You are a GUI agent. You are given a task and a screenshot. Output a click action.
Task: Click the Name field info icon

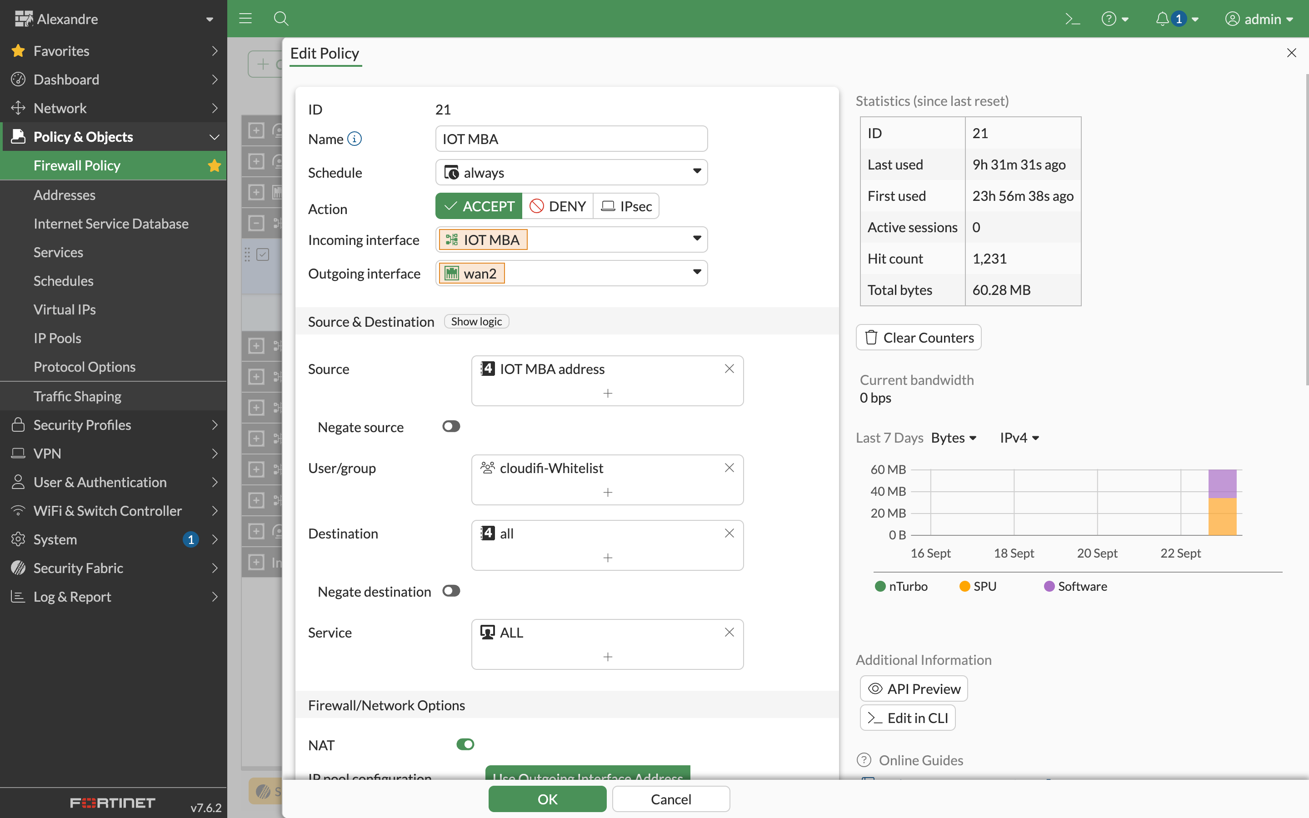pyautogui.click(x=355, y=139)
